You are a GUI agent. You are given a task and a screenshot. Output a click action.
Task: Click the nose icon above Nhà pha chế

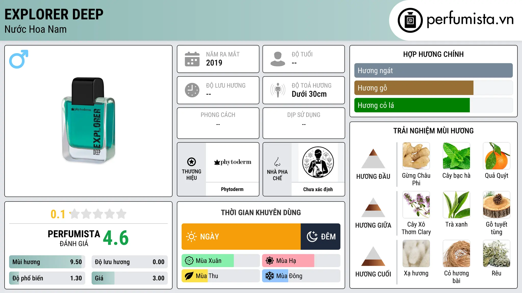(277, 162)
